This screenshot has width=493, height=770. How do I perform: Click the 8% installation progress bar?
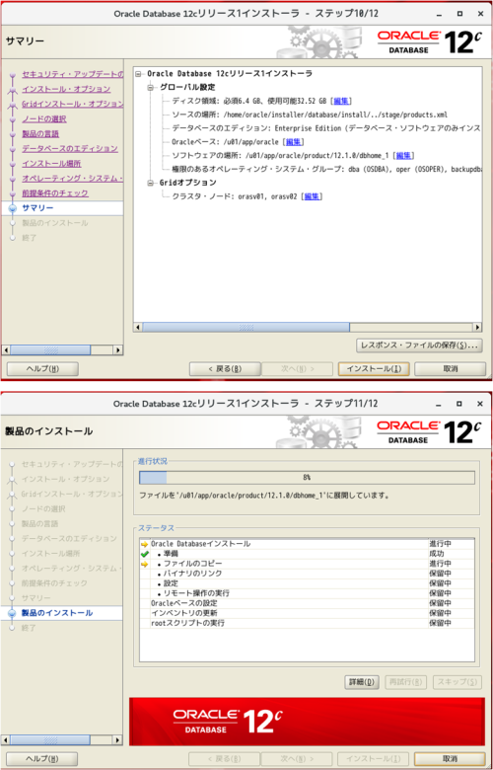tap(307, 478)
